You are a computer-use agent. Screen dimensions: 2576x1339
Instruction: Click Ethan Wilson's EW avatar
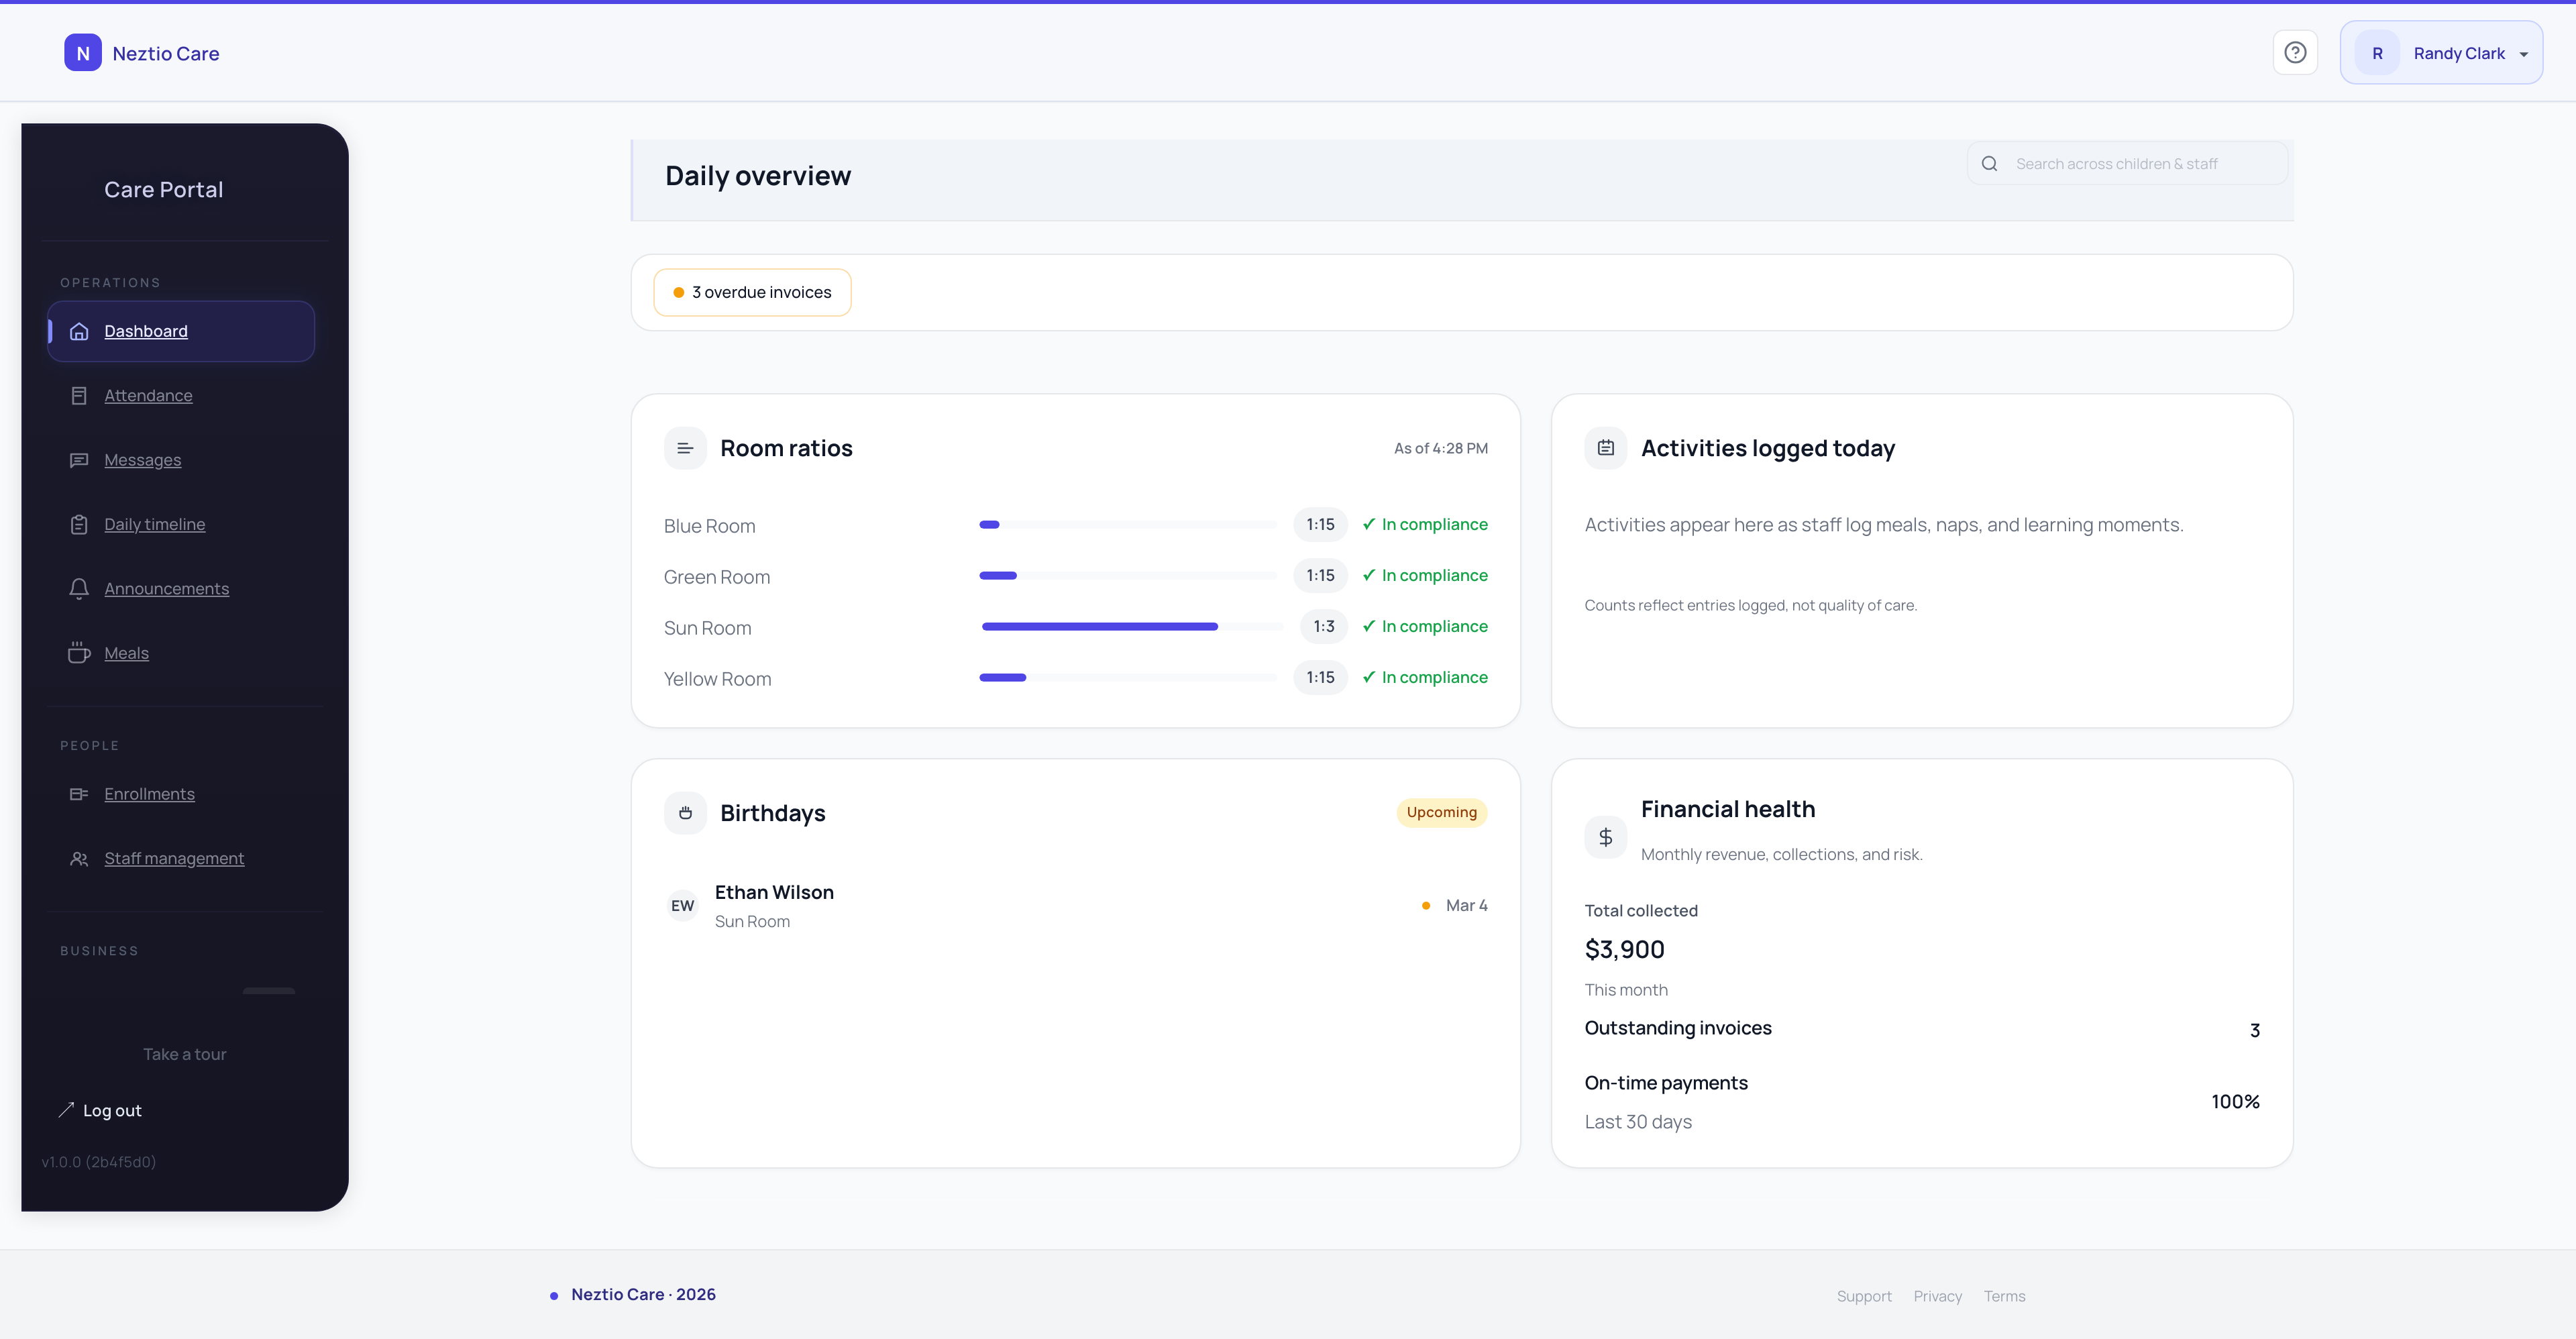pos(682,905)
